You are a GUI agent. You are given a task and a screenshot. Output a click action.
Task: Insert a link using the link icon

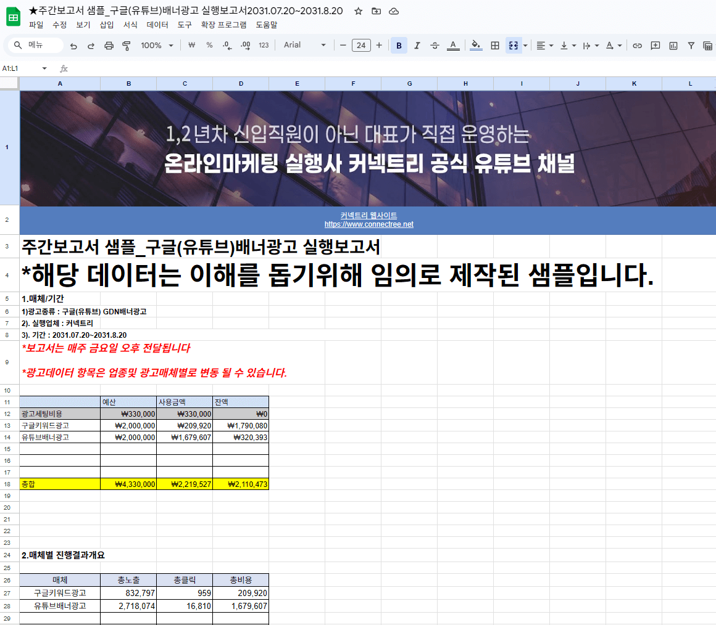point(637,45)
